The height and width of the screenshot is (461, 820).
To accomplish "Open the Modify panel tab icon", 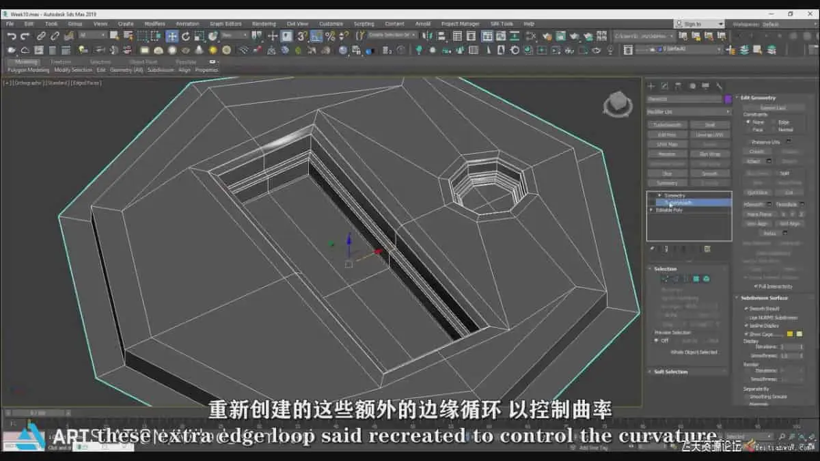I will (665, 86).
